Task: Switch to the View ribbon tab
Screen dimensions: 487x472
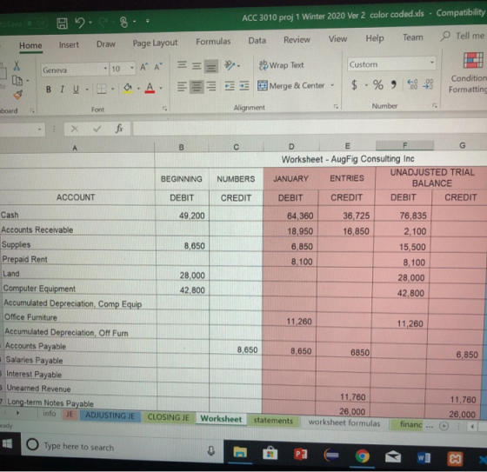Action: [337, 39]
